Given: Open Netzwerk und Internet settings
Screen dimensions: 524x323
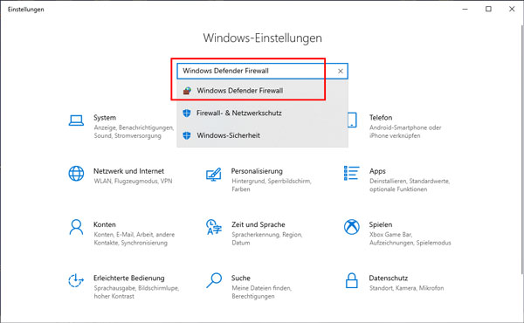Looking at the screenshot, I should pos(121,175).
